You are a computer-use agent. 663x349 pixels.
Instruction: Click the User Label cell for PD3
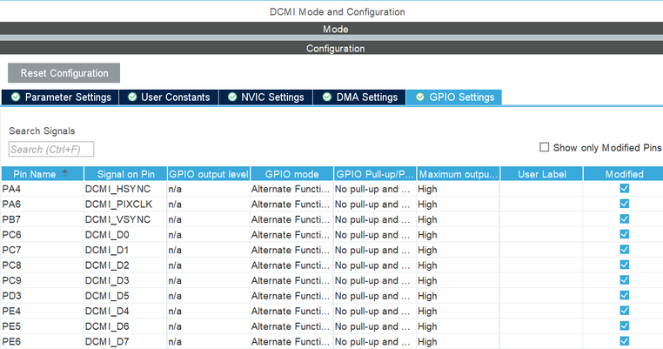click(x=542, y=296)
